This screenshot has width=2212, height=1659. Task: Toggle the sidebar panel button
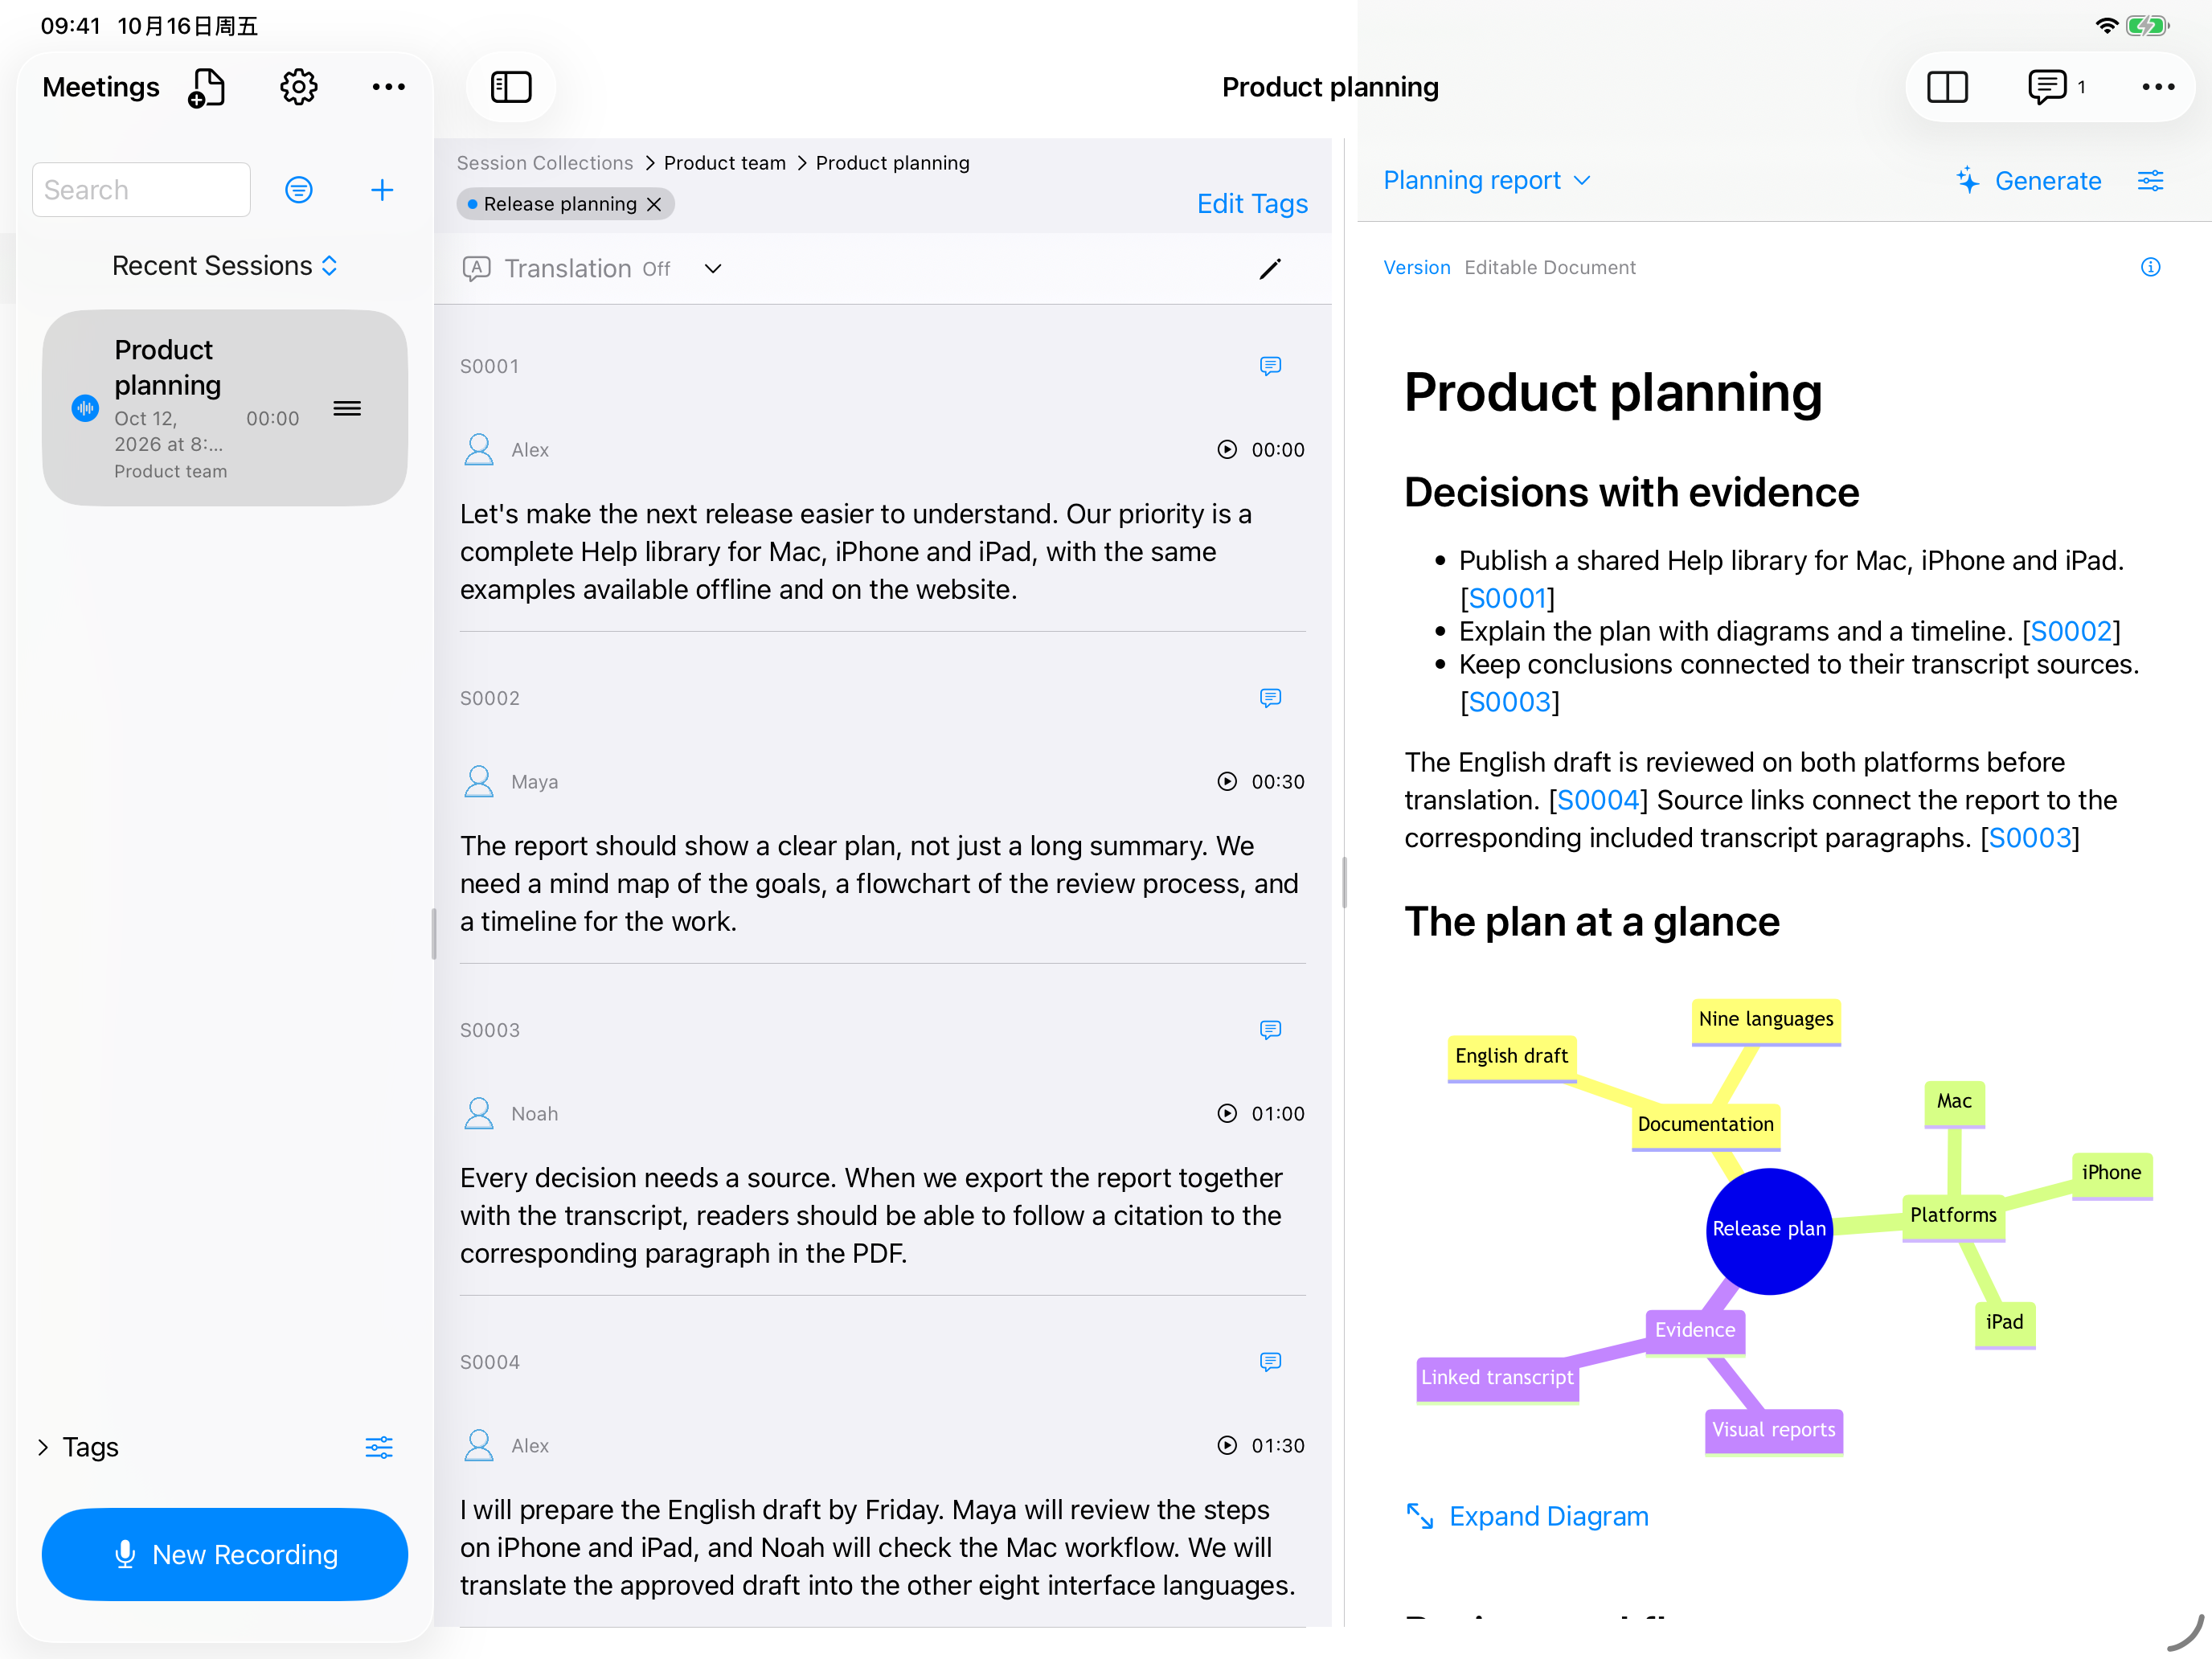click(x=511, y=88)
